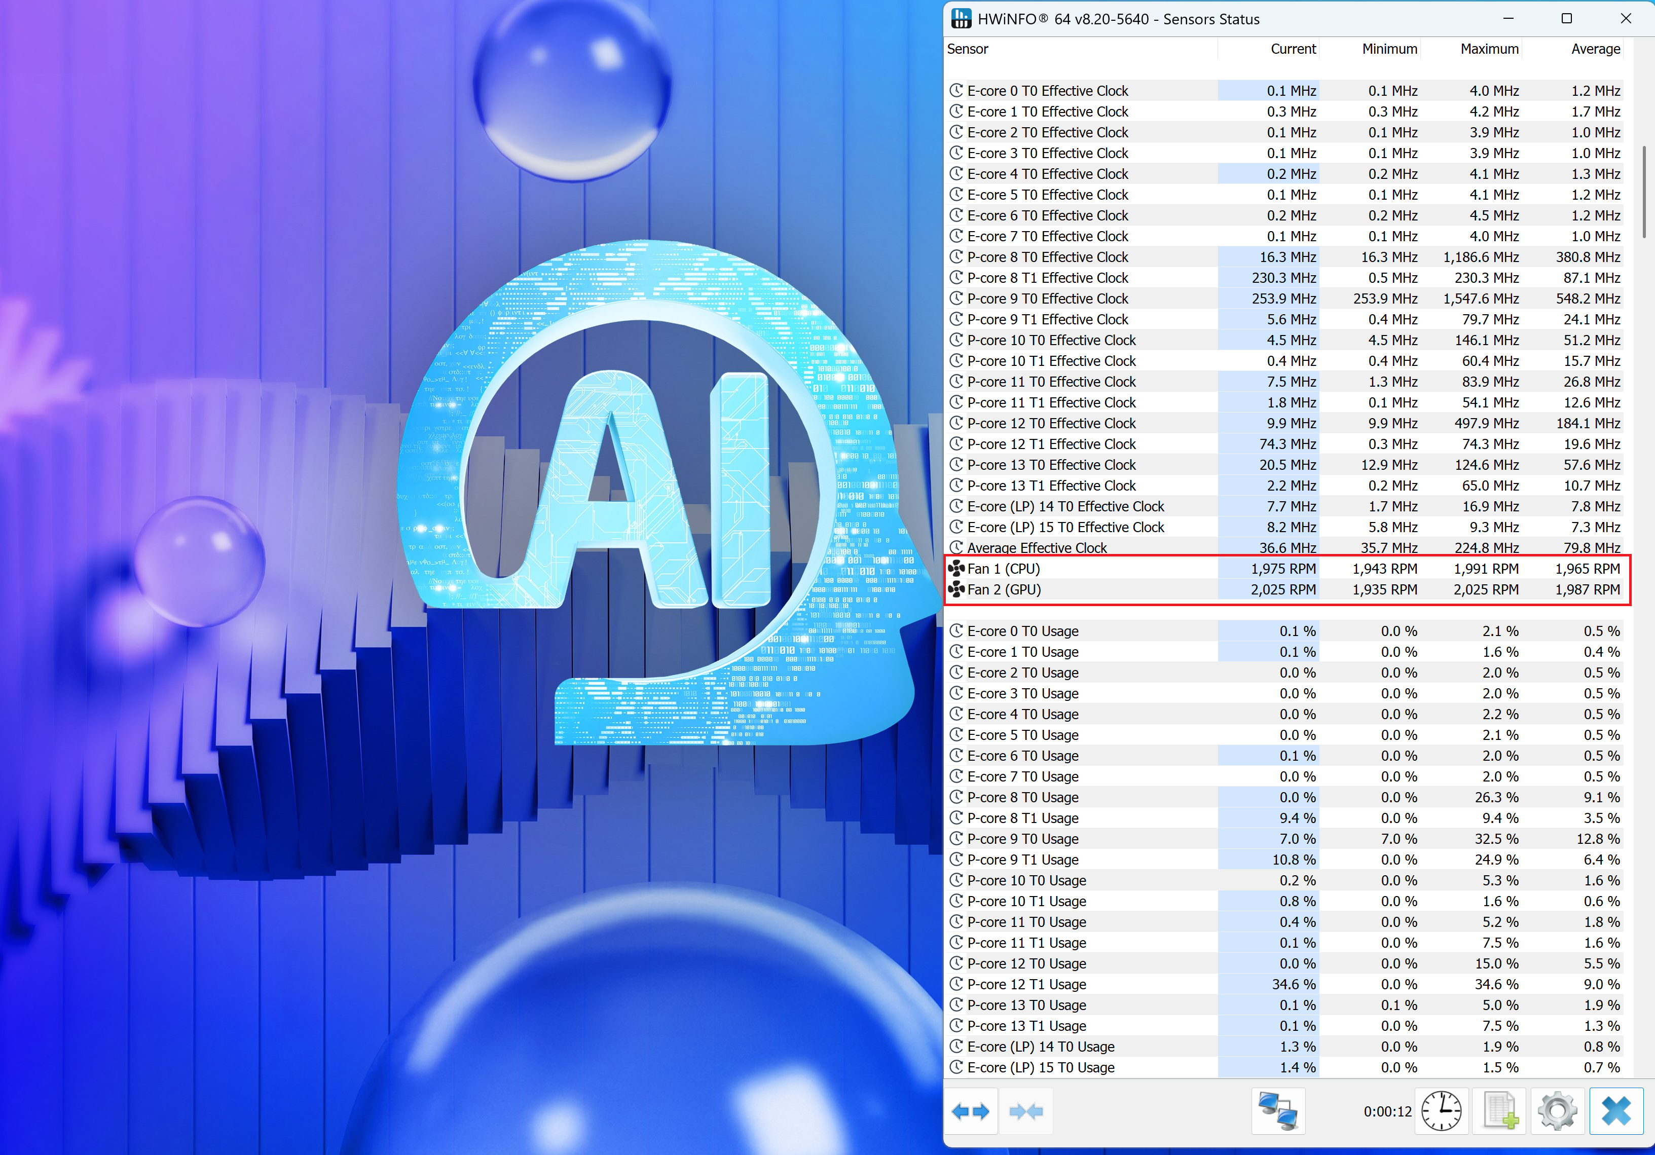Click fan icon beside Fan 2 (GPU)
The width and height of the screenshot is (1655, 1155).
(957, 589)
